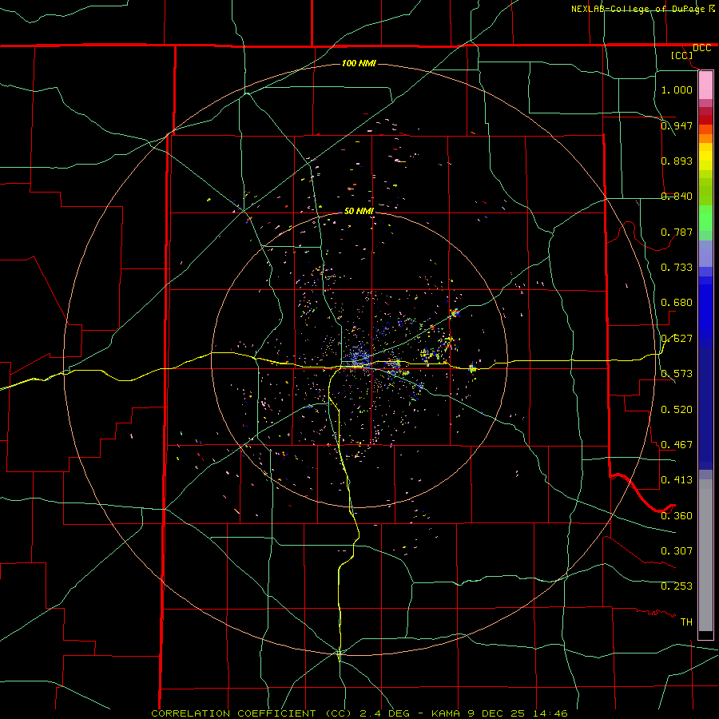Click the 0.573 legend value
The height and width of the screenshot is (719, 719).
pyautogui.click(x=677, y=373)
